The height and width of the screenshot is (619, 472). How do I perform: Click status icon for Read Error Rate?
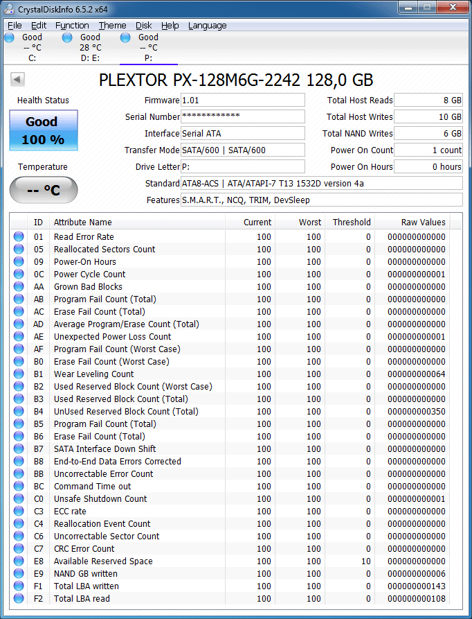[x=19, y=236]
